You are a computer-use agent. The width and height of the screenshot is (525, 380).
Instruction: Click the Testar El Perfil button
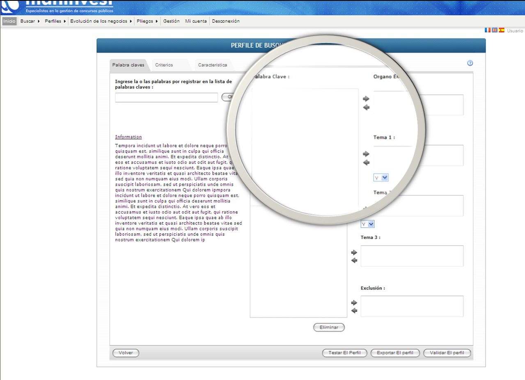(344, 353)
